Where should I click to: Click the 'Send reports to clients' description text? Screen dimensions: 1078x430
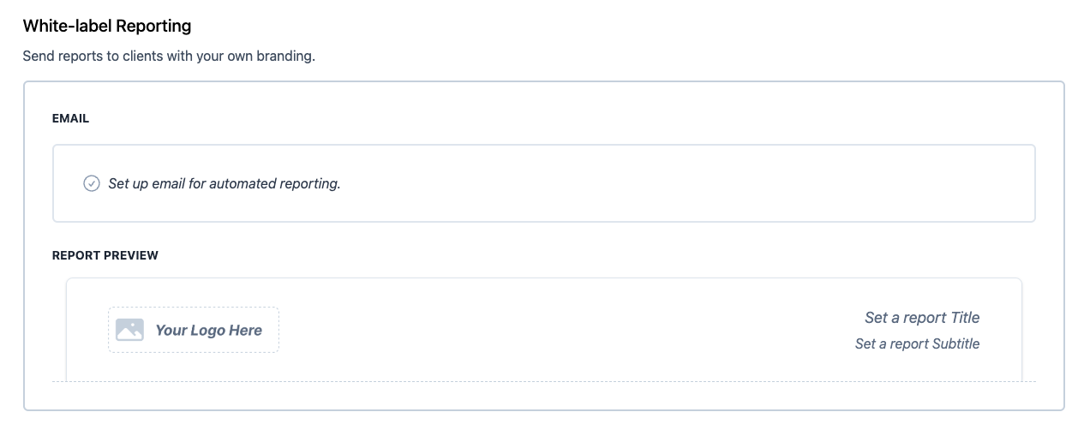pos(169,57)
